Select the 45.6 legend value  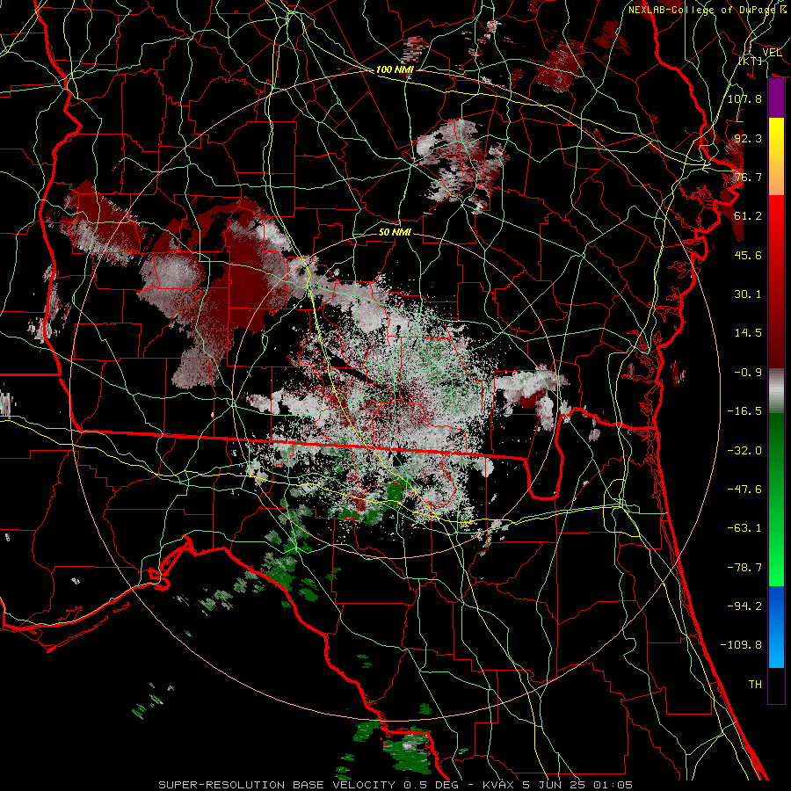coord(748,255)
